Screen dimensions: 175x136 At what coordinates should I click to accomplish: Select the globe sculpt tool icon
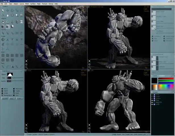click(x=3, y=39)
